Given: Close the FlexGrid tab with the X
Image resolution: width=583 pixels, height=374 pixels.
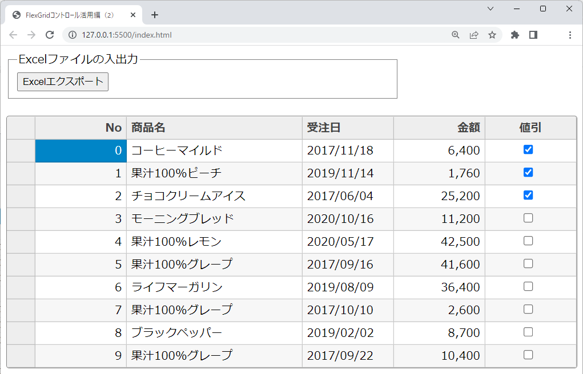Looking at the screenshot, I should coord(133,15).
